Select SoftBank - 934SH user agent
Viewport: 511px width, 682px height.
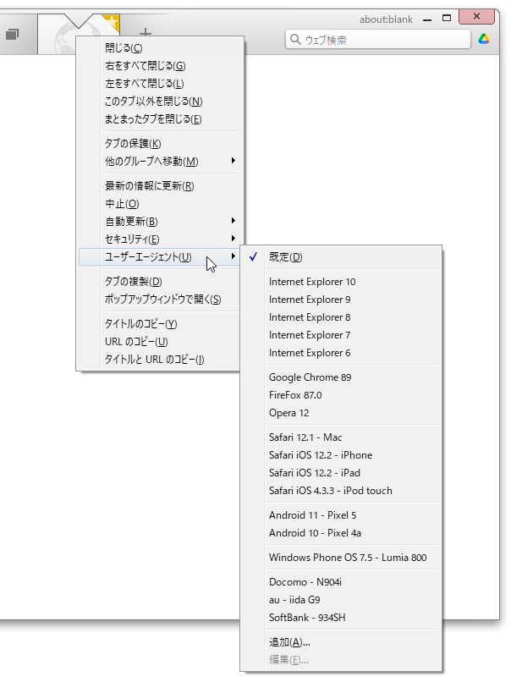point(340,618)
